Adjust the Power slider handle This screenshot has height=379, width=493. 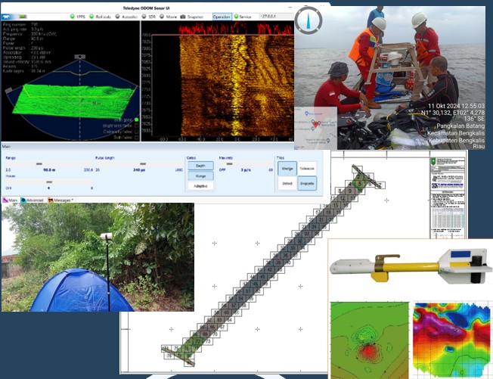[49, 182]
